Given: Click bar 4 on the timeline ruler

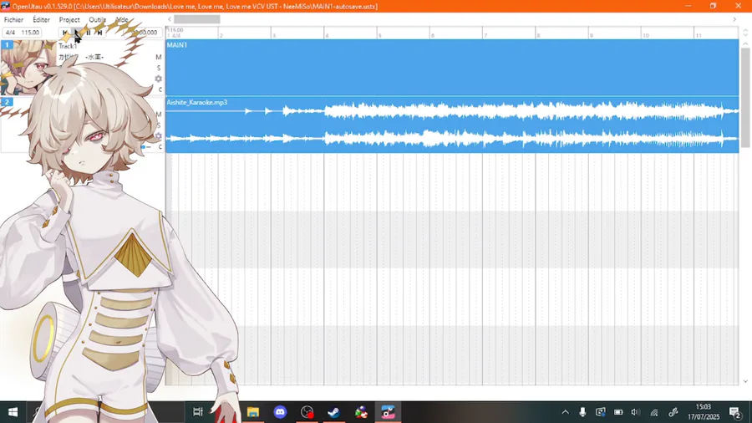Looking at the screenshot, I should pyautogui.click(x=327, y=35).
